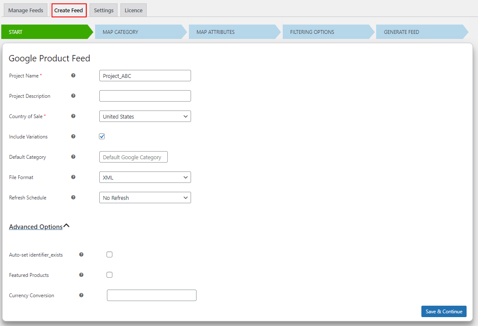Click the Auto-set identifier_exists label
Image resolution: width=478 pixels, height=326 pixels.
(x=36, y=255)
